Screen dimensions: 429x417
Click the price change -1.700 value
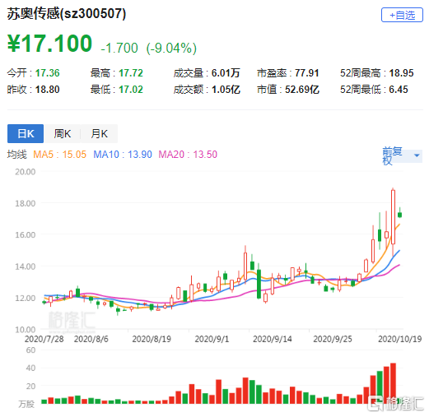(119, 49)
